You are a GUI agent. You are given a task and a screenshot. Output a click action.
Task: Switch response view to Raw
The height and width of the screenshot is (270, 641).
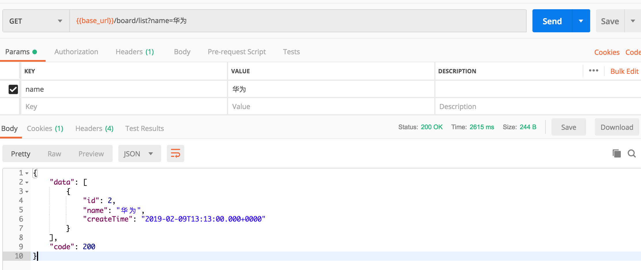tap(54, 154)
